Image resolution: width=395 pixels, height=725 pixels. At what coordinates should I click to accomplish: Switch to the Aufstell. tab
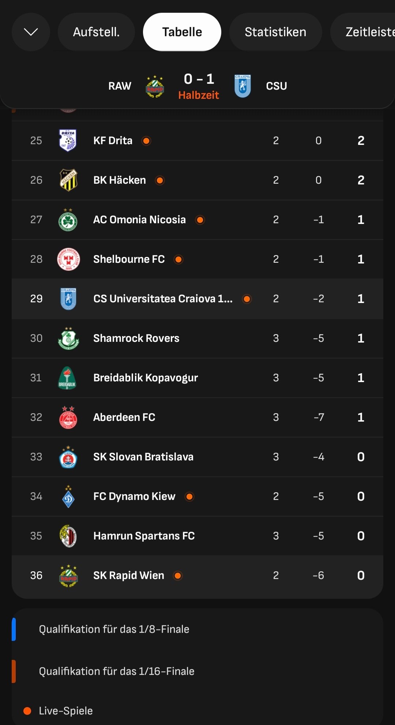[x=96, y=32]
